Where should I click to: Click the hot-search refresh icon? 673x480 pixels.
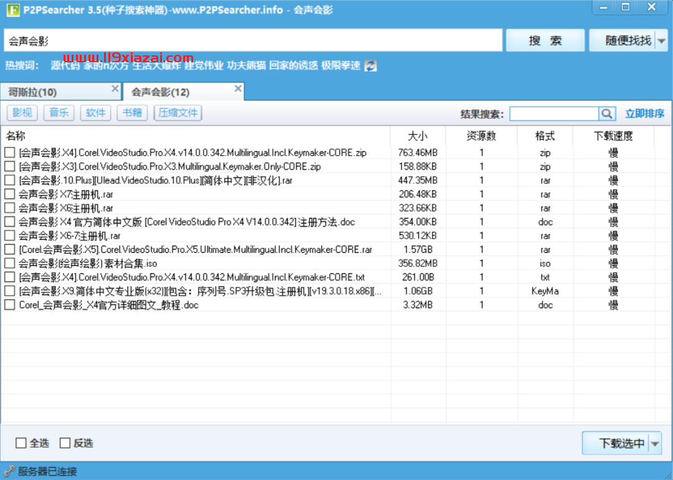click(x=370, y=65)
